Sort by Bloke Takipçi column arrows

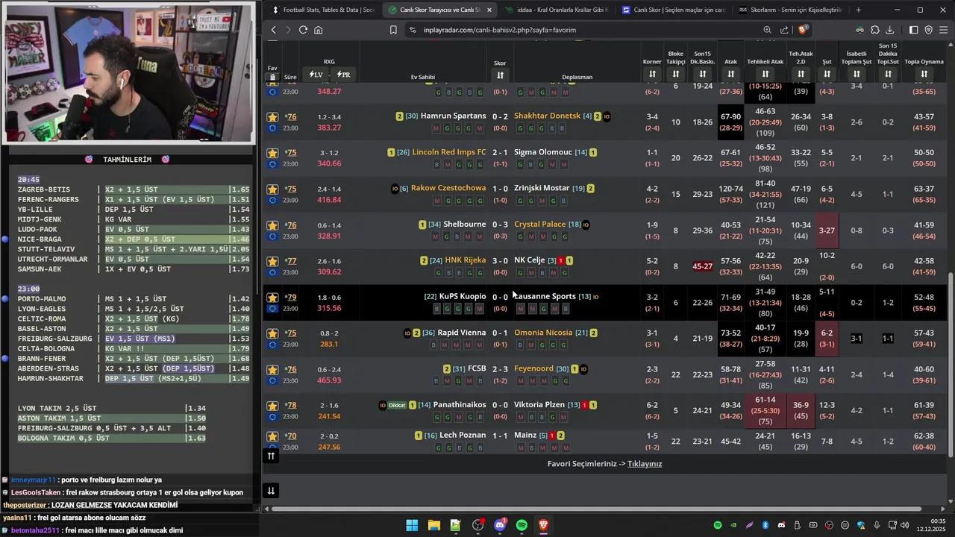(676, 74)
